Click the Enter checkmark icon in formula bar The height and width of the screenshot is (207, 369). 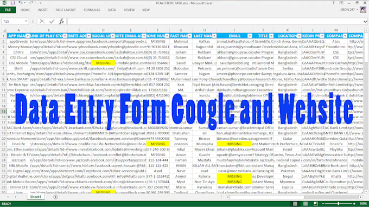pyautogui.click(x=52, y=21)
